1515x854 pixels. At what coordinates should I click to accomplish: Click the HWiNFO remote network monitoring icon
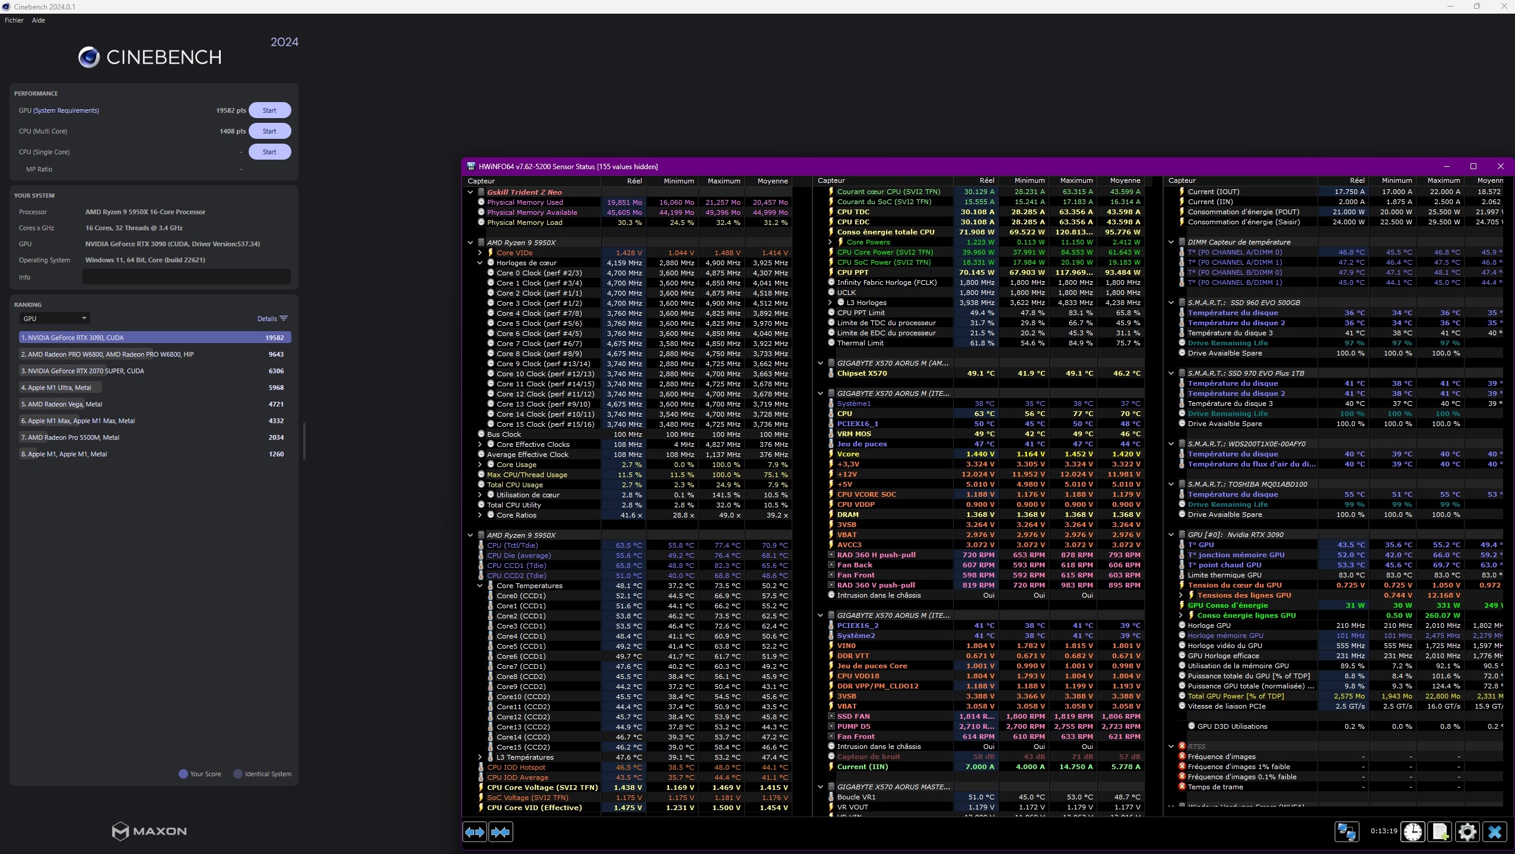click(x=1346, y=831)
